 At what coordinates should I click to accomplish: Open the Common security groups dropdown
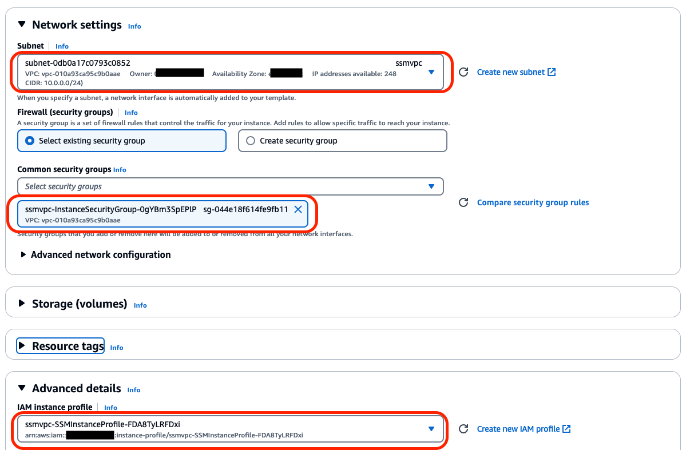point(431,186)
